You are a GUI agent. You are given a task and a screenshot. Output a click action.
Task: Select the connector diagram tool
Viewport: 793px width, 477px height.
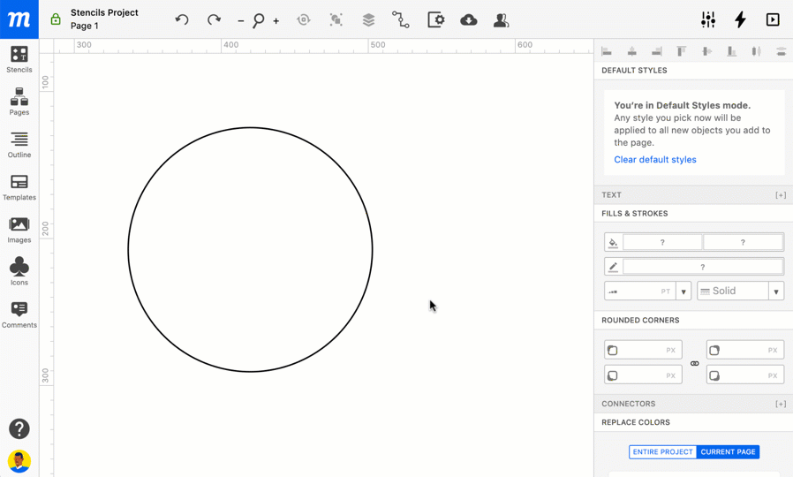pos(401,19)
